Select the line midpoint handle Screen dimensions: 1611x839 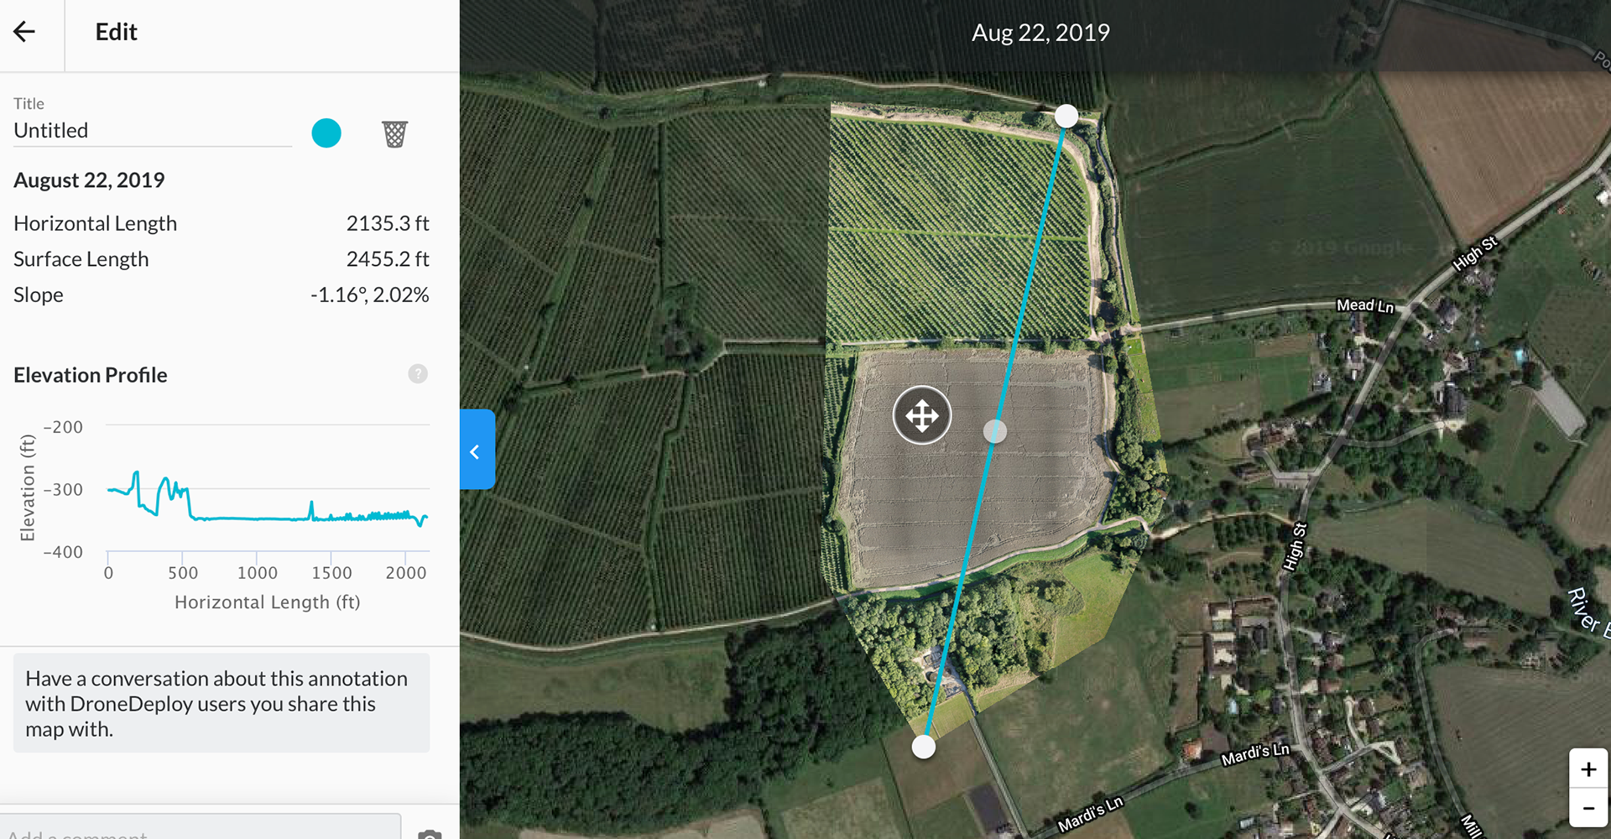pyautogui.click(x=995, y=431)
